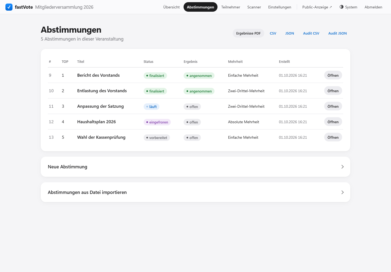Click the offen result badge for Haushaltsplan 2026

[192, 122]
